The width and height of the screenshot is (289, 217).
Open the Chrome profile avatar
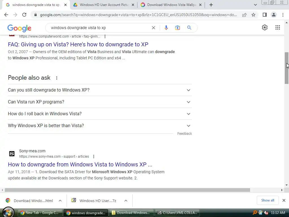coord(274,15)
